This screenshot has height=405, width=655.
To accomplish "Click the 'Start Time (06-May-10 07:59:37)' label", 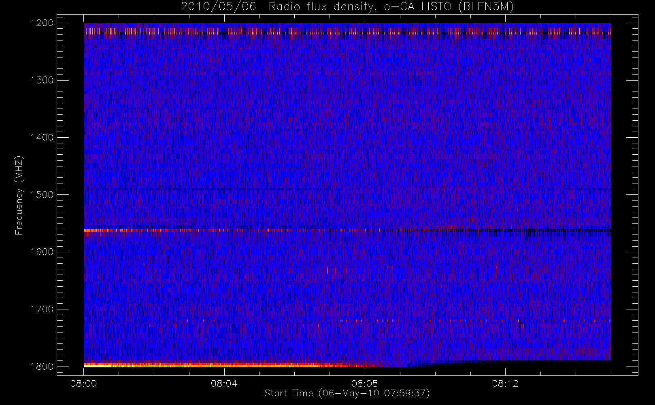I will pos(347,393).
